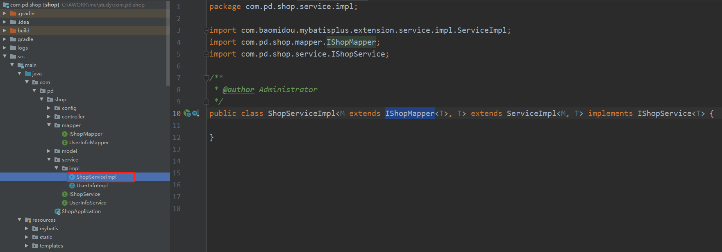The image size is (722, 252).
Task: Collapse the impl package arrow
Action: point(56,168)
